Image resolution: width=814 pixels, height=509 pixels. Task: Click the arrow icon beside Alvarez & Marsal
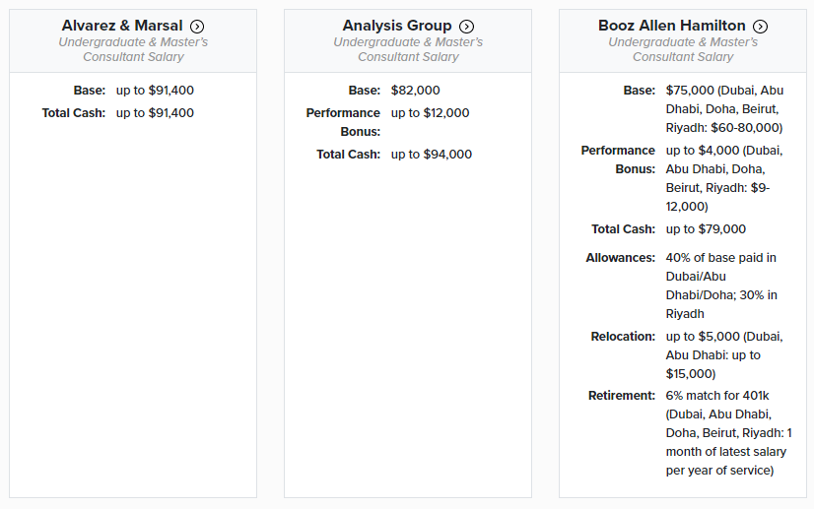[197, 27]
